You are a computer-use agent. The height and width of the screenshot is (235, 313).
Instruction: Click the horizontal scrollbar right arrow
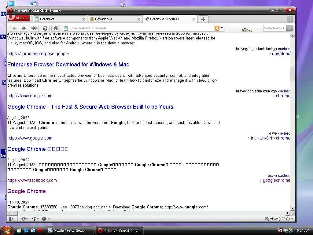[288, 213]
